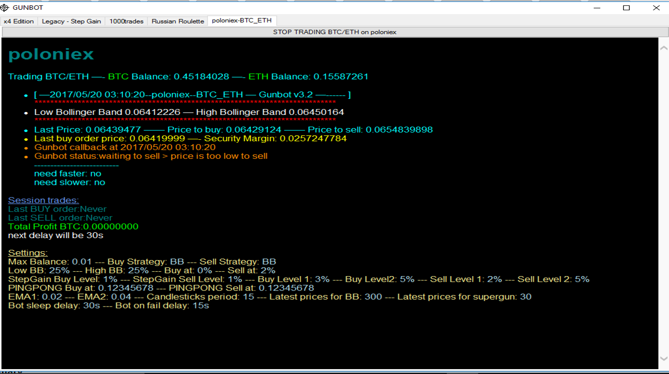The image size is (669, 374).
Task: Click next delay will be 30s text
Action: (x=56, y=235)
